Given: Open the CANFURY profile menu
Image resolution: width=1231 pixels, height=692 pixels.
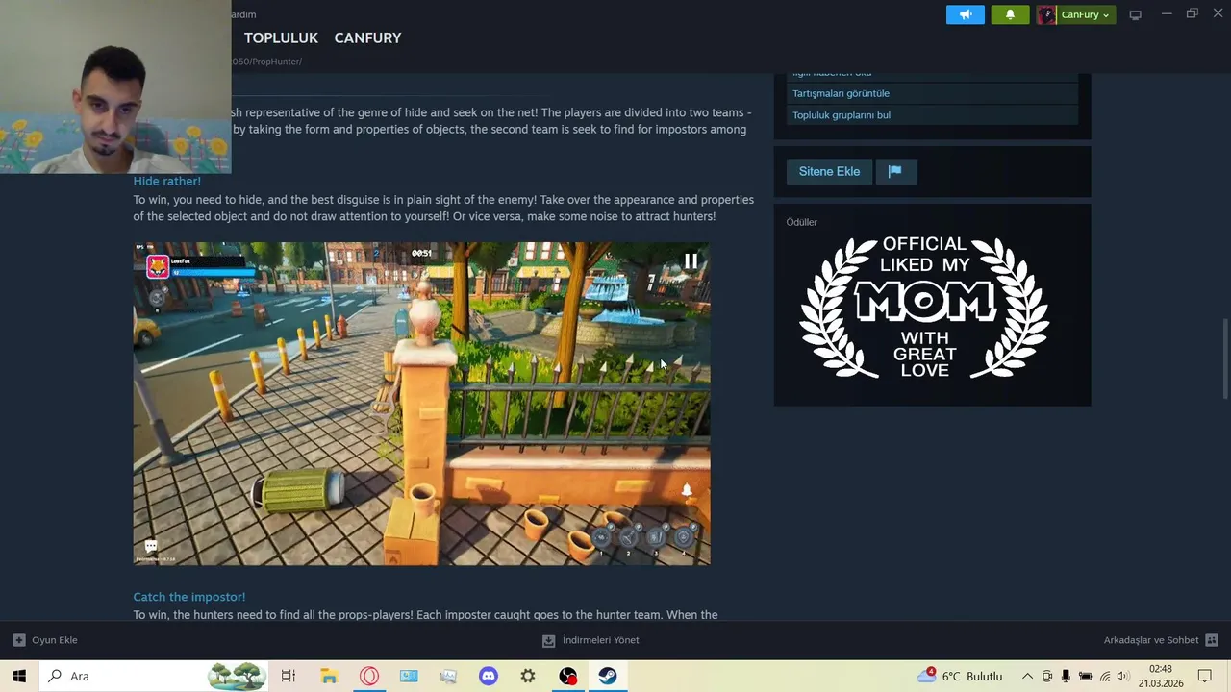Looking at the screenshot, I should point(367,37).
